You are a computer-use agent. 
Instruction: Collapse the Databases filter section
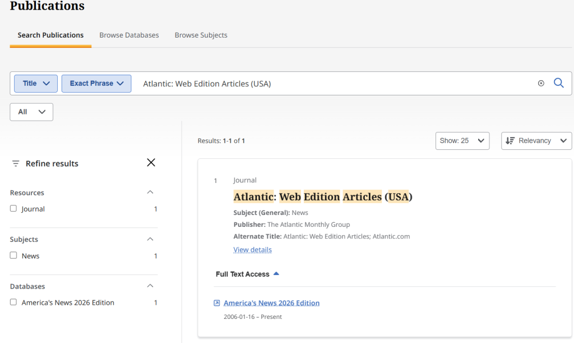pos(150,286)
